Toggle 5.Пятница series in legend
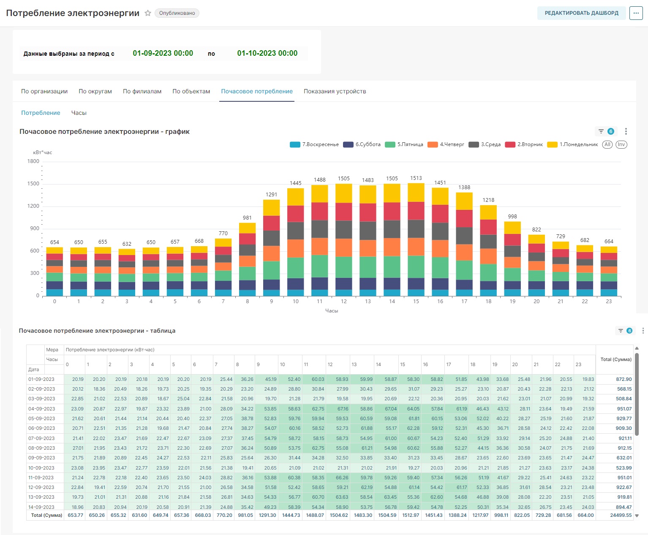648x535 pixels. click(404, 144)
